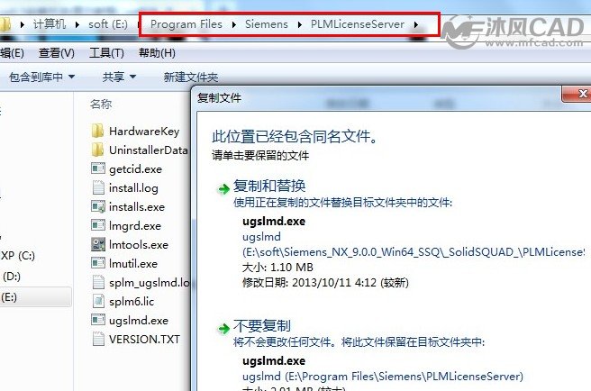Screen dimensions: 591x391
Task: Click the 新建文件夹 button
Action: [x=191, y=77]
